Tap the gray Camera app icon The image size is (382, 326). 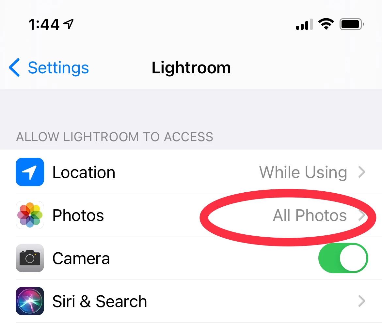[30, 258]
